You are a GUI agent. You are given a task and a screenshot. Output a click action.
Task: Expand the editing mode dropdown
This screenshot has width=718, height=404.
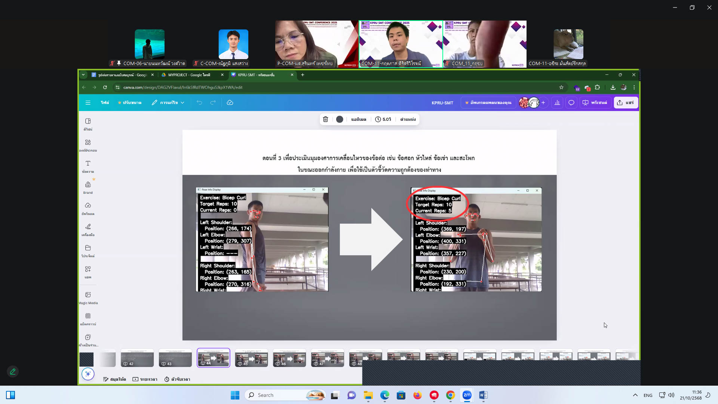point(168,102)
